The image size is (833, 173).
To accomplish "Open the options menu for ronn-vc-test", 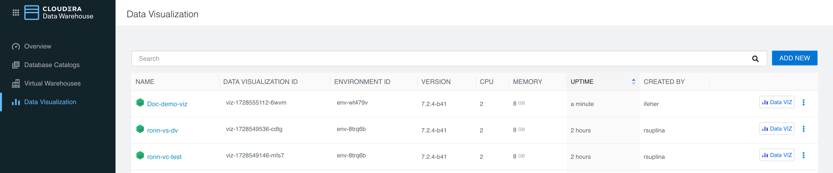I will [x=803, y=155].
